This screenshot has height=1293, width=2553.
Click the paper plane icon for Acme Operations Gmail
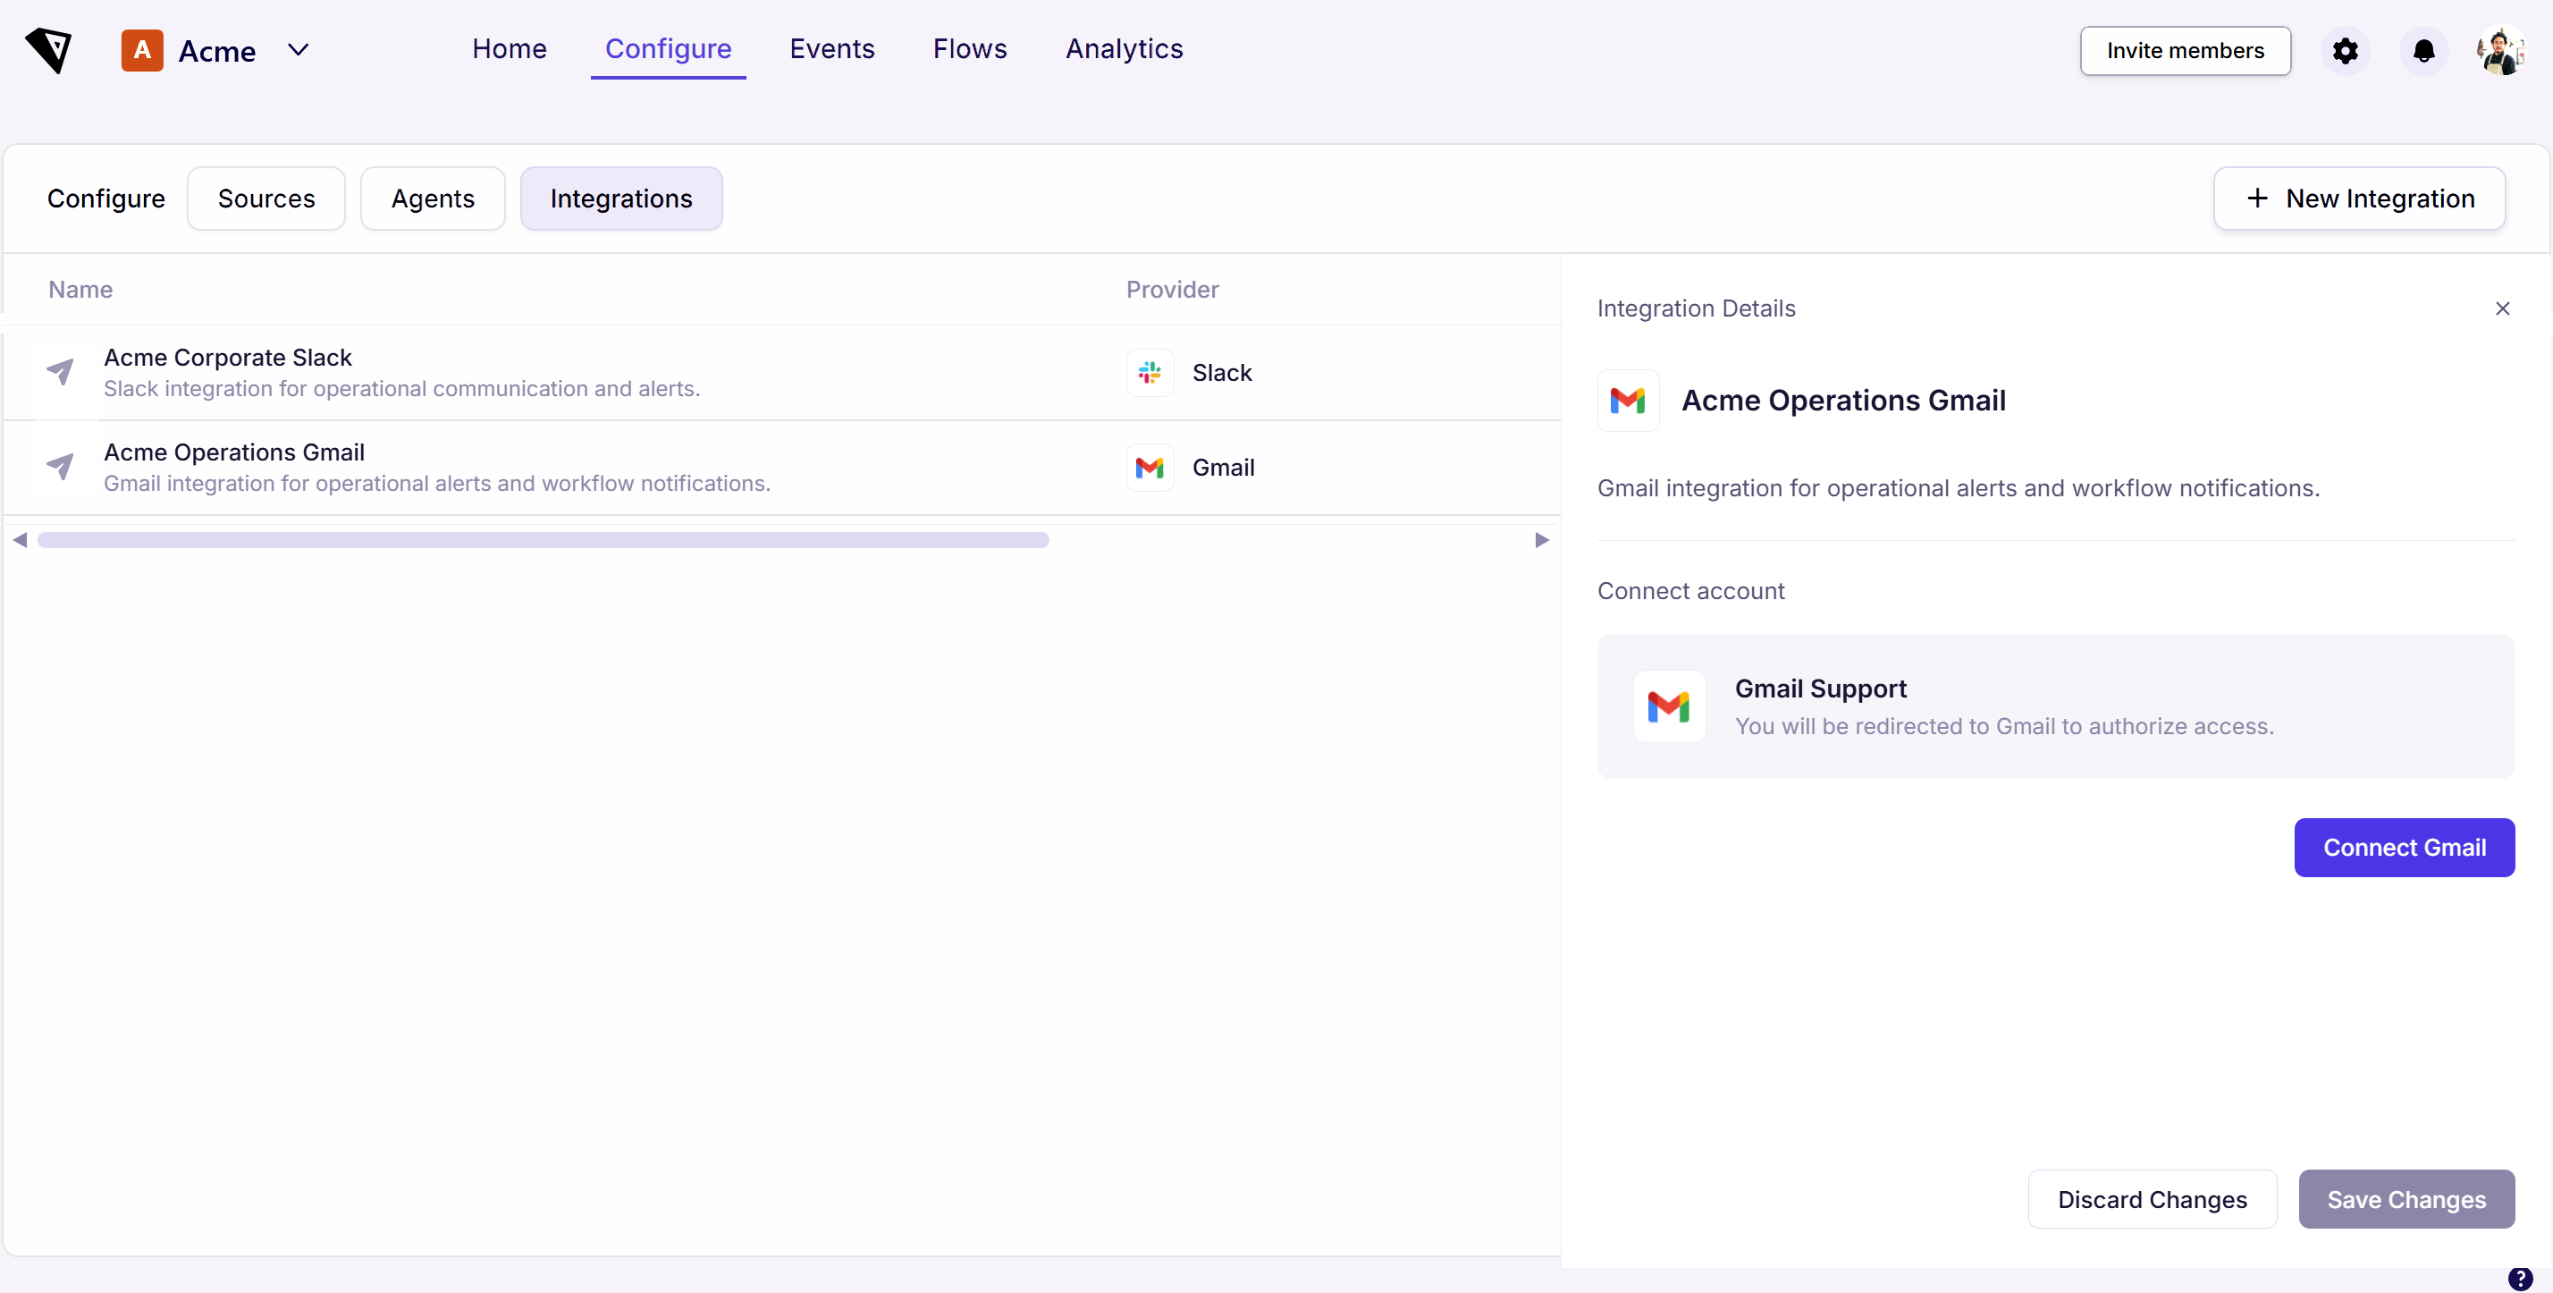point(60,467)
